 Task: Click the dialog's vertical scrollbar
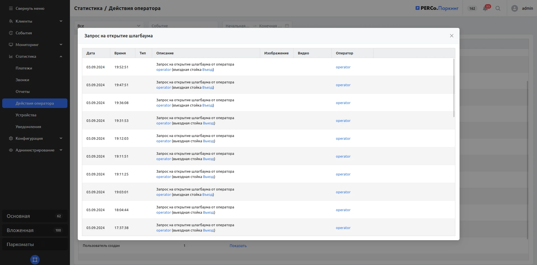(454, 88)
